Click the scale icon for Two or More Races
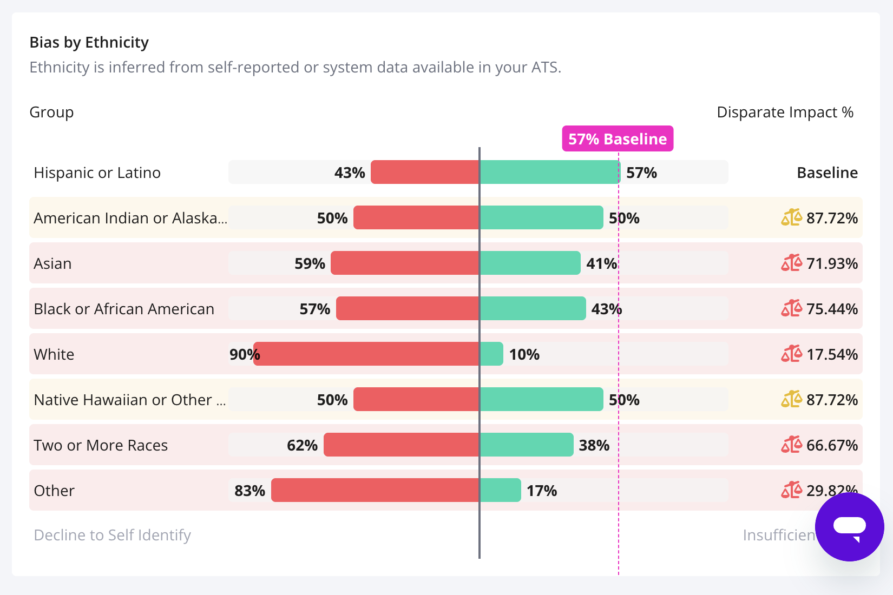Viewport: 893px width, 595px height. click(791, 445)
